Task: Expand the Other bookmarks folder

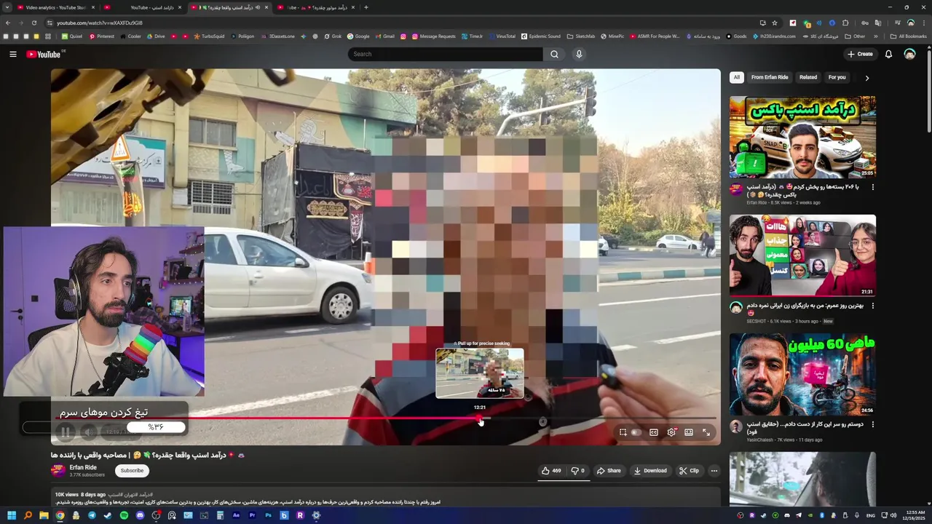Action: coord(856,36)
